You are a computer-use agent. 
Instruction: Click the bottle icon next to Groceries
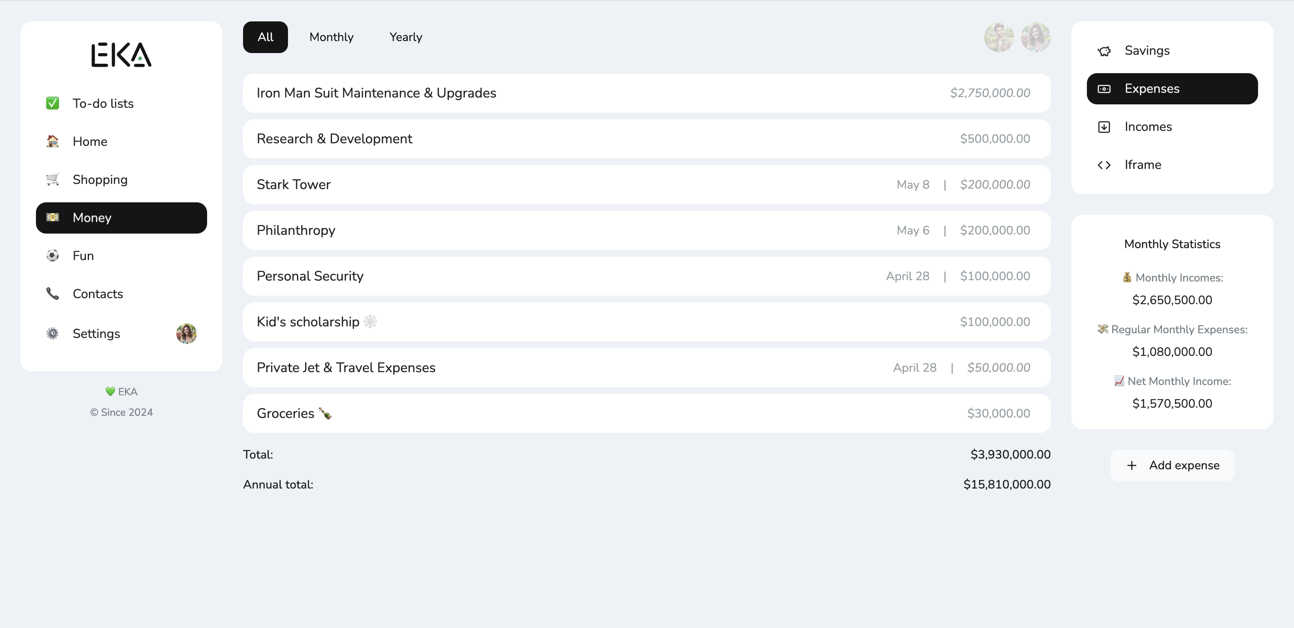coord(325,413)
